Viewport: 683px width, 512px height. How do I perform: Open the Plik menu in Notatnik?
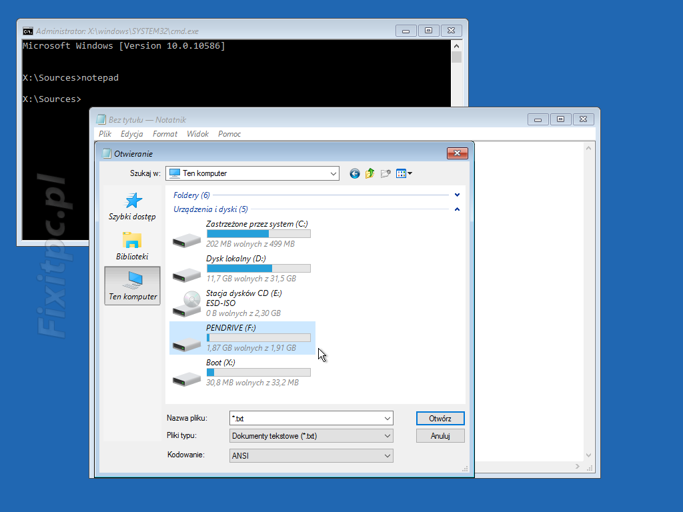click(x=105, y=134)
